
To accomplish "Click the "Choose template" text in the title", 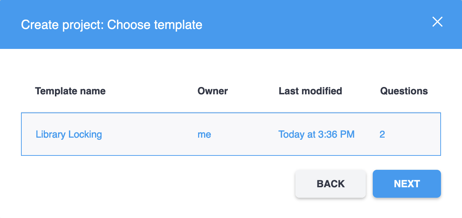I will click(155, 25).
